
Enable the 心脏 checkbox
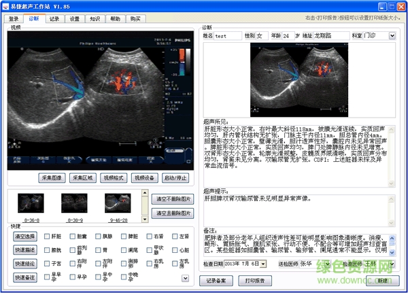[175, 250]
